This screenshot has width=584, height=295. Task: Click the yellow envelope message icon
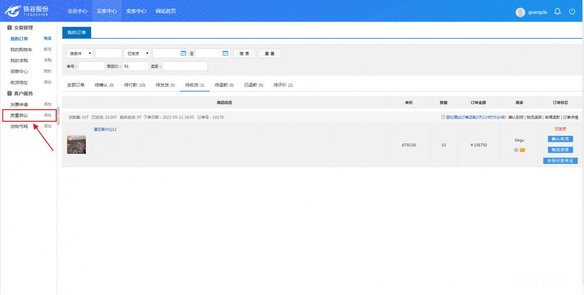pyautogui.click(x=523, y=150)
